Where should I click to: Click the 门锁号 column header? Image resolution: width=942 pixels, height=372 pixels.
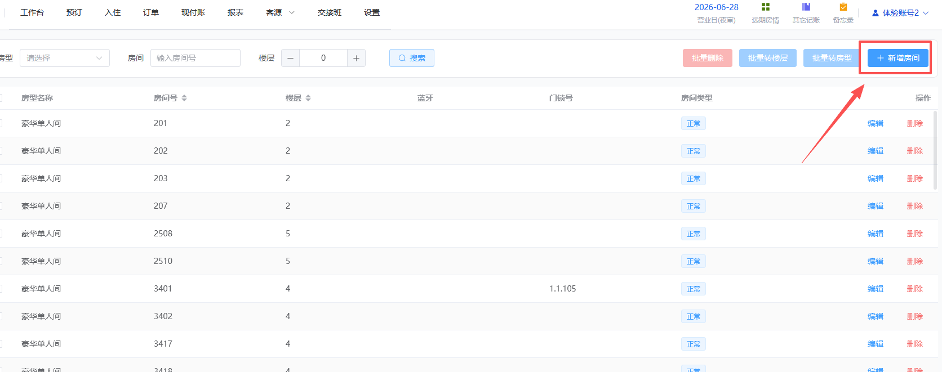click(561, 98)
